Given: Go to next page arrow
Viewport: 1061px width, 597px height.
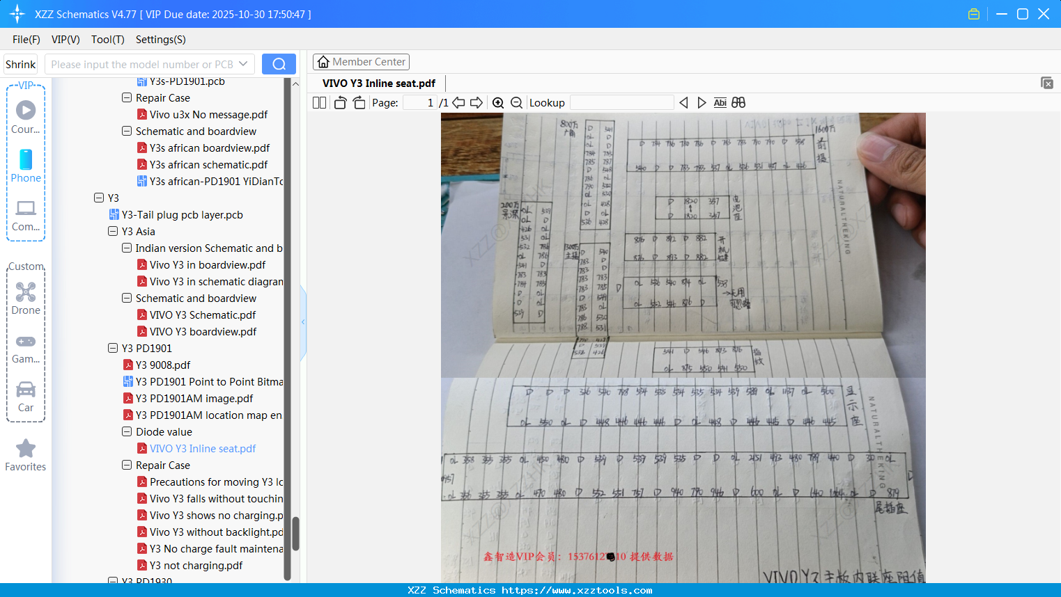Looking at the screenshot, I should (x=477, y=103).
